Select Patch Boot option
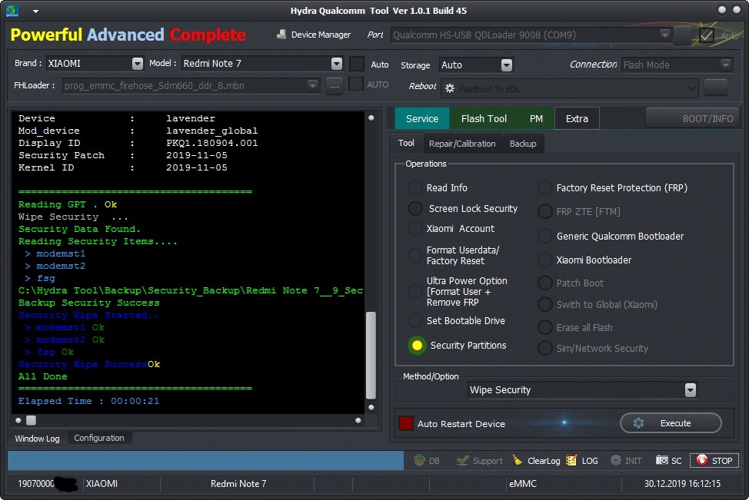The image size is (749, 500). (545, 283)
